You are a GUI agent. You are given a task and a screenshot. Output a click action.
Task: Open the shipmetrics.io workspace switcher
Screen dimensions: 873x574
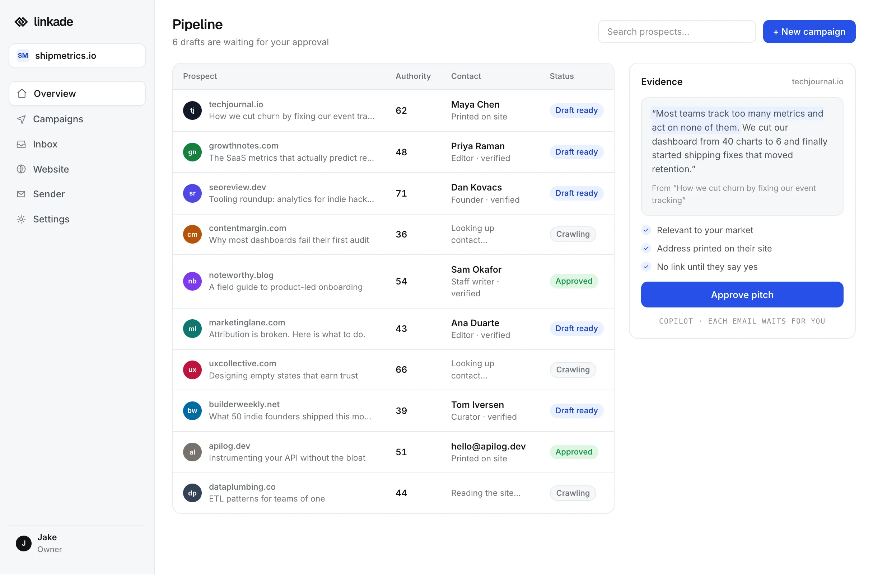click(77, 56)
